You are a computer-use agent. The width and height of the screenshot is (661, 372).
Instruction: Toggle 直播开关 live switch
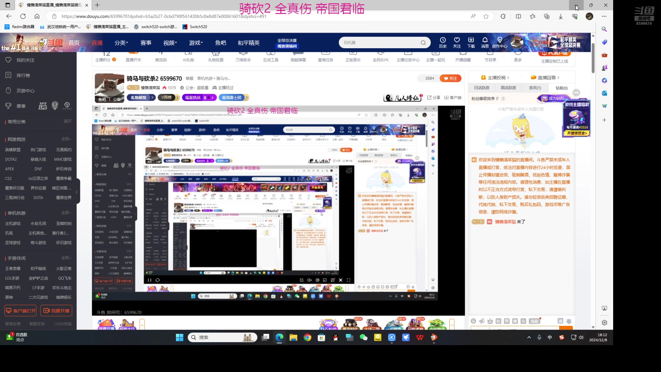(133, 57)
